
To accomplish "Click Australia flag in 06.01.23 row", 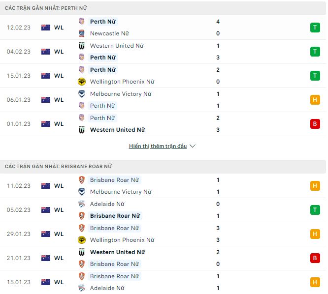I will tap(46, 100).
